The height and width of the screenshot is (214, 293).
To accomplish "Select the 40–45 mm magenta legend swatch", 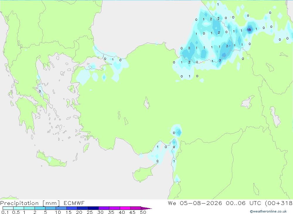I will (x=125, y=208).
